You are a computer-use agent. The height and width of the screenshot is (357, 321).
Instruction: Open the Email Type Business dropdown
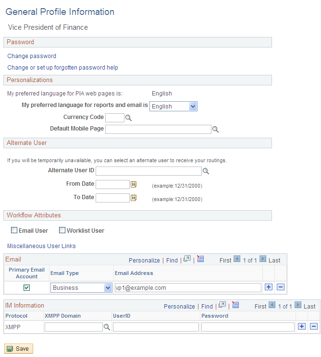click(x=108, y=288)
